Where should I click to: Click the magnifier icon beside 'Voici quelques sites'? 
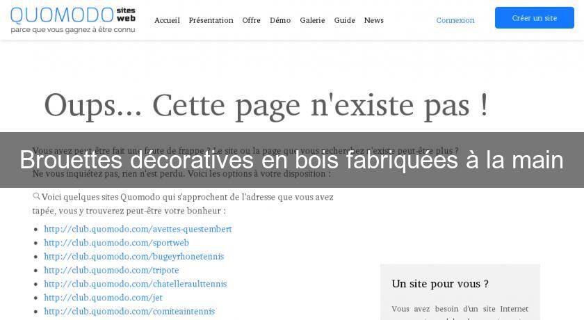click(36, 196)
